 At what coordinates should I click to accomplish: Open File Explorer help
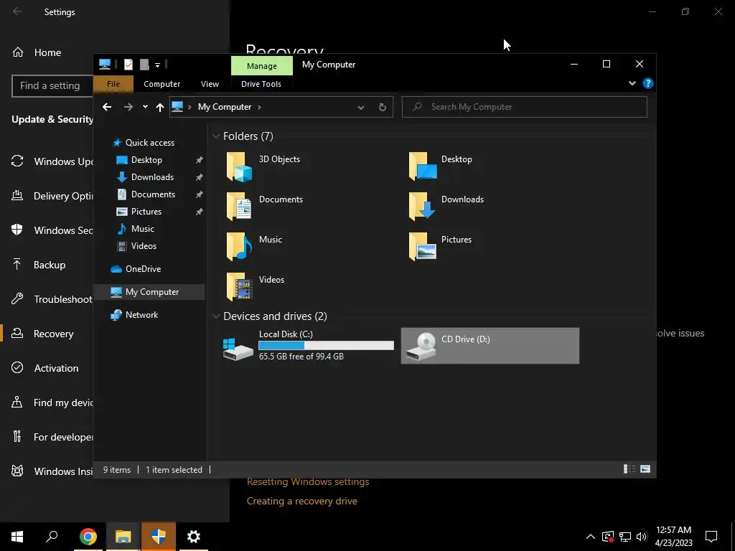(648, 83)
